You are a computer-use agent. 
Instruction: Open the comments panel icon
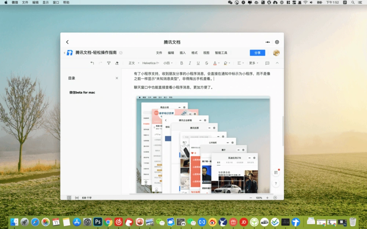pos(267,63)
